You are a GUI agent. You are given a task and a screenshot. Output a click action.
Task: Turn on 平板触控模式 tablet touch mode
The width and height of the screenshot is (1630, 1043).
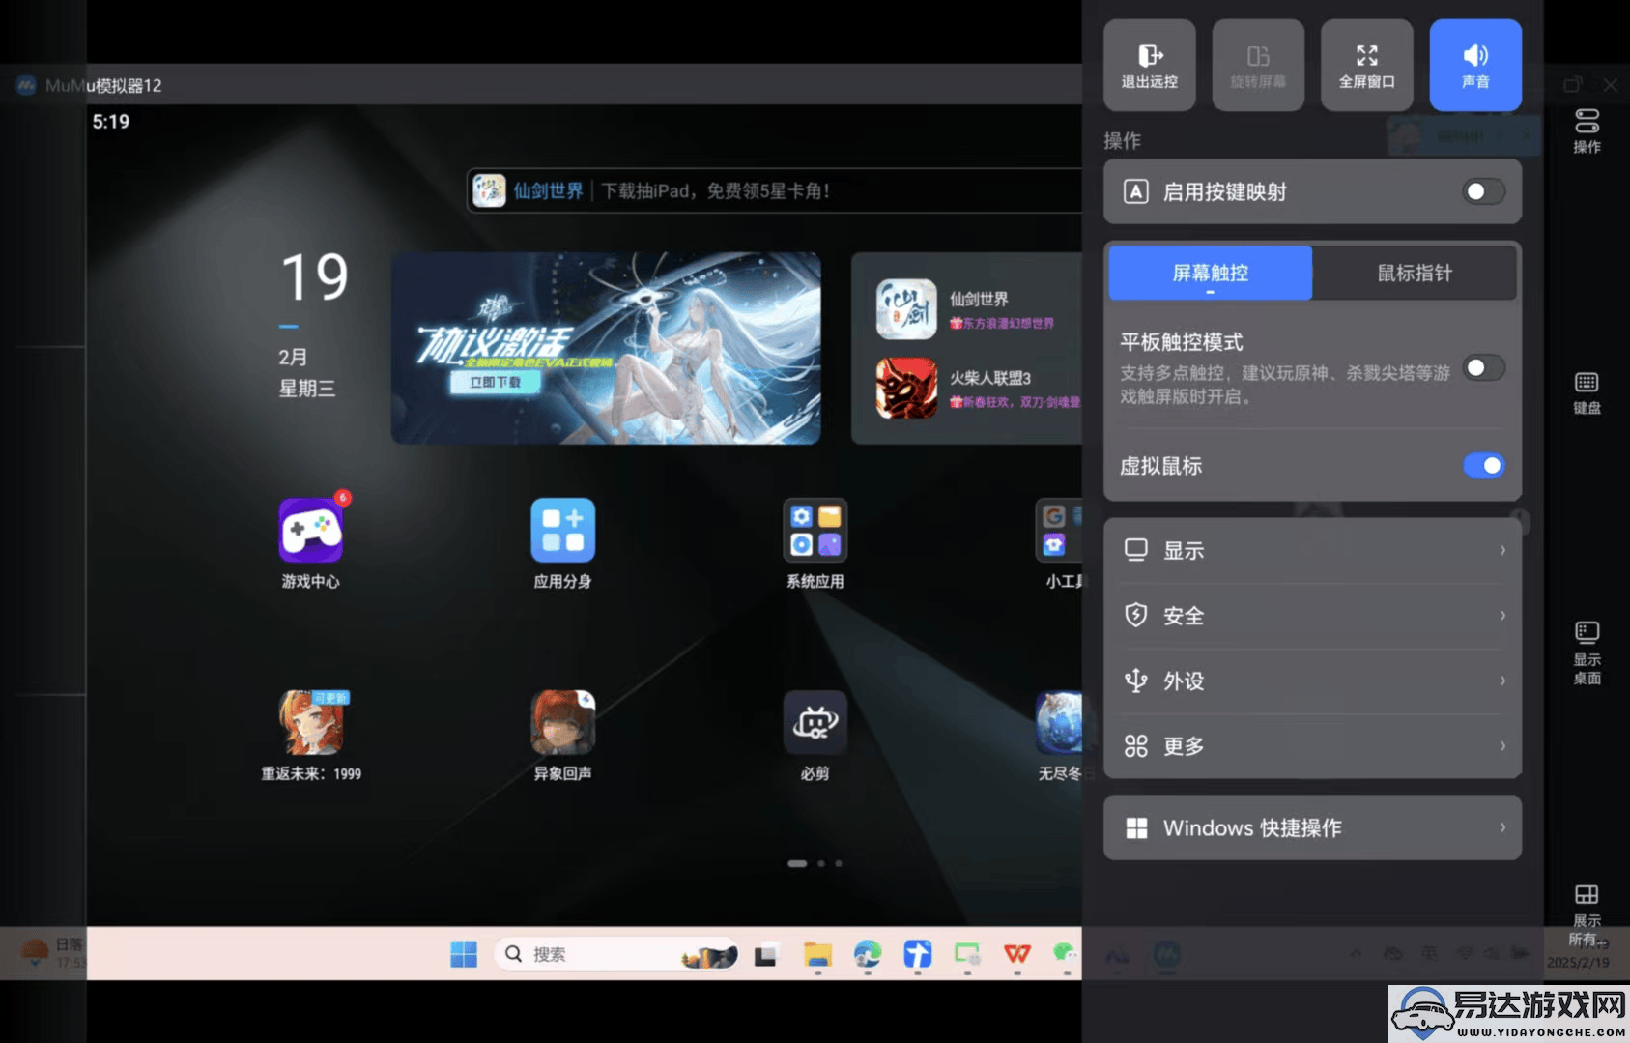pos(1483,367)
